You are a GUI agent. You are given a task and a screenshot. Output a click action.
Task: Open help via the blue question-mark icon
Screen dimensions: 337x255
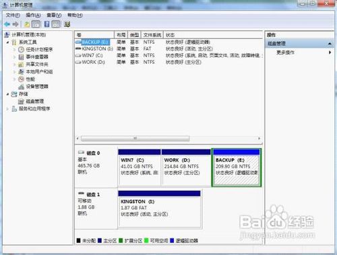tap(47, 24)
